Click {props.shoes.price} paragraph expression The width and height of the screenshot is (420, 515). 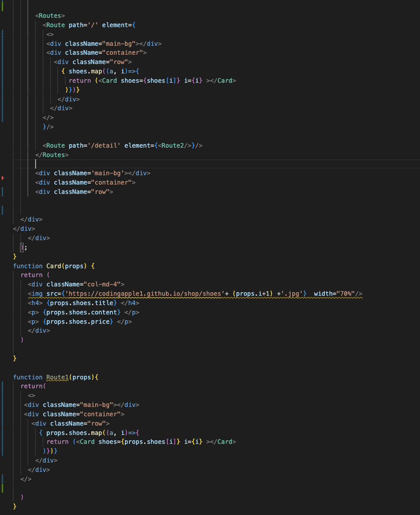pyautogui.click(x=78, y=322)
